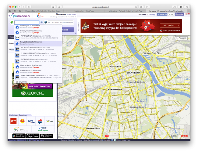Select the Warszawa Wyszukiwarka połączeń tab
Screen dimensions: 198x152
point(166,11)
